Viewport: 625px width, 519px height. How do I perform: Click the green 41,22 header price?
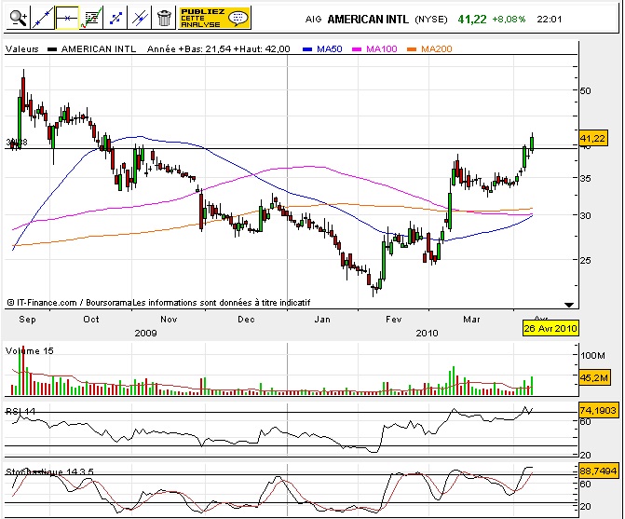pyautogui.click(x=472, y=20)
